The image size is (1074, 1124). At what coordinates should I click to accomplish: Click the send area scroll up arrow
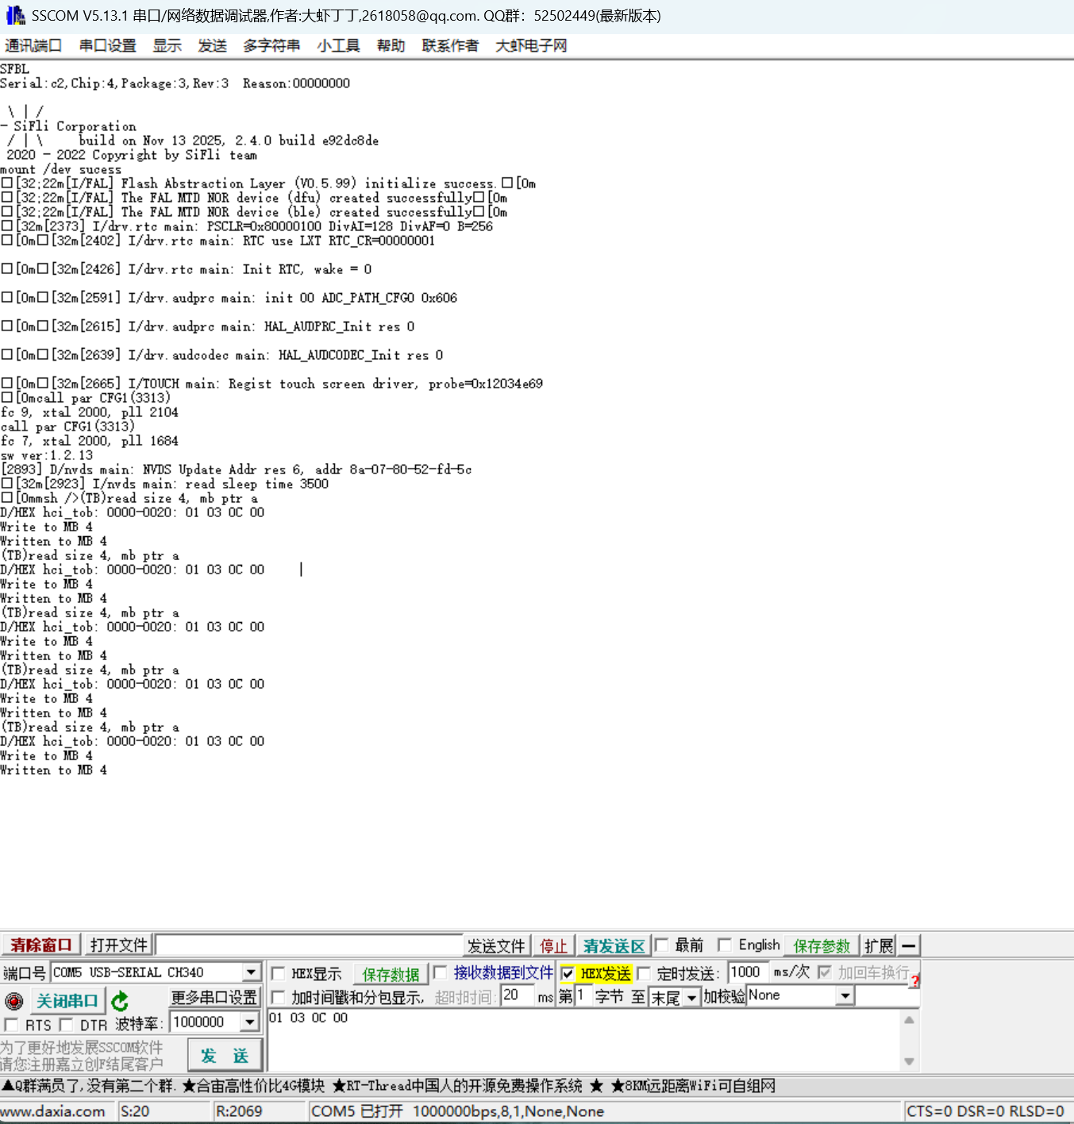(x=909, y=1020)
